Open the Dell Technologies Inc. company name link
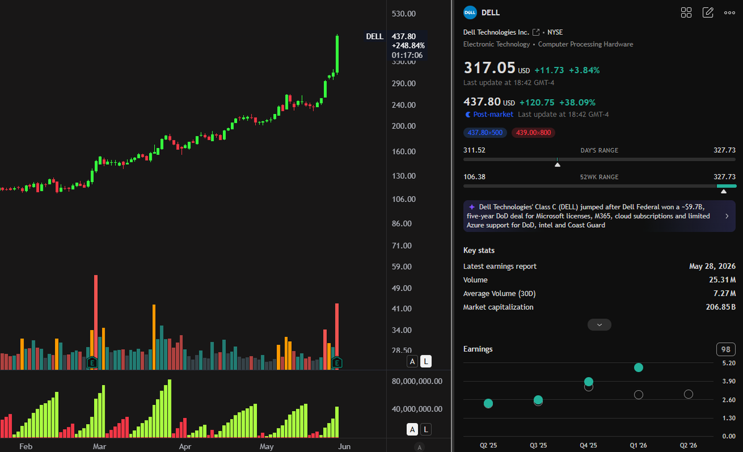The image size is (743, 452). (x=497, y=32)
